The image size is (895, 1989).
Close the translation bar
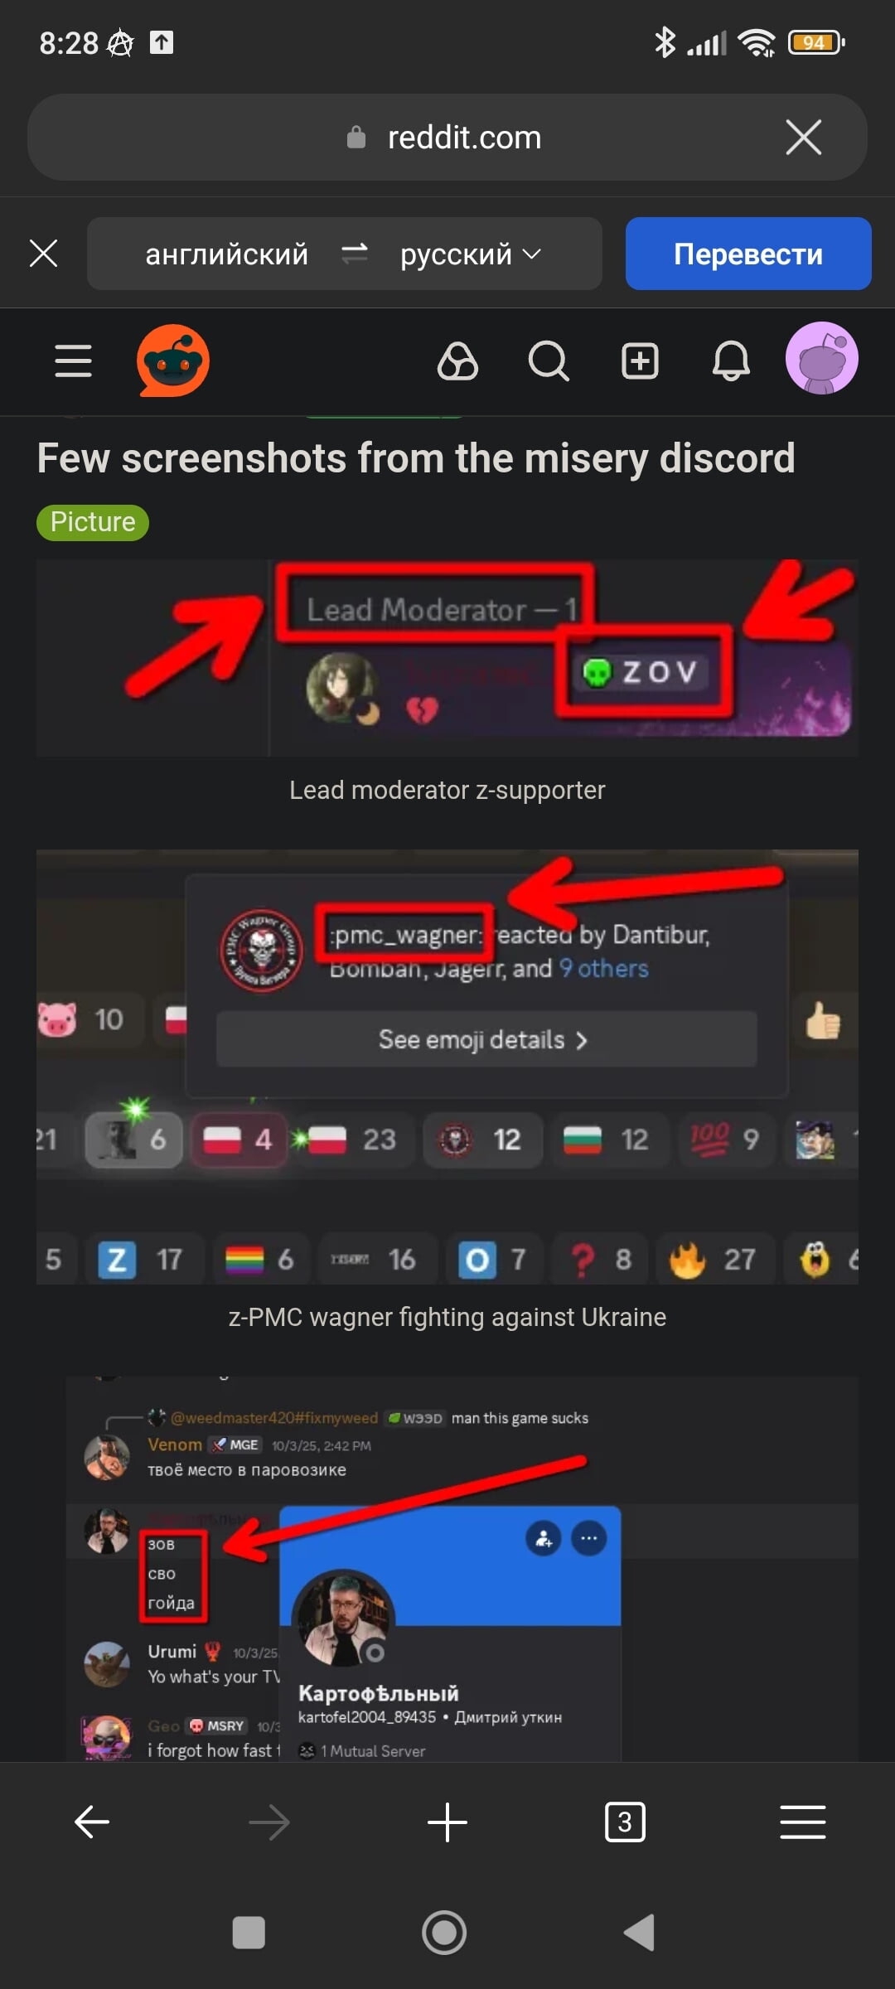click(x=43, y=254)
